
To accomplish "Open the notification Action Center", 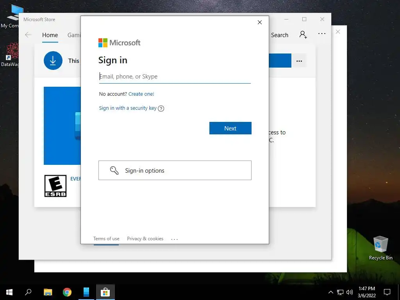I will pyautogui.click(x=387, y=292).
